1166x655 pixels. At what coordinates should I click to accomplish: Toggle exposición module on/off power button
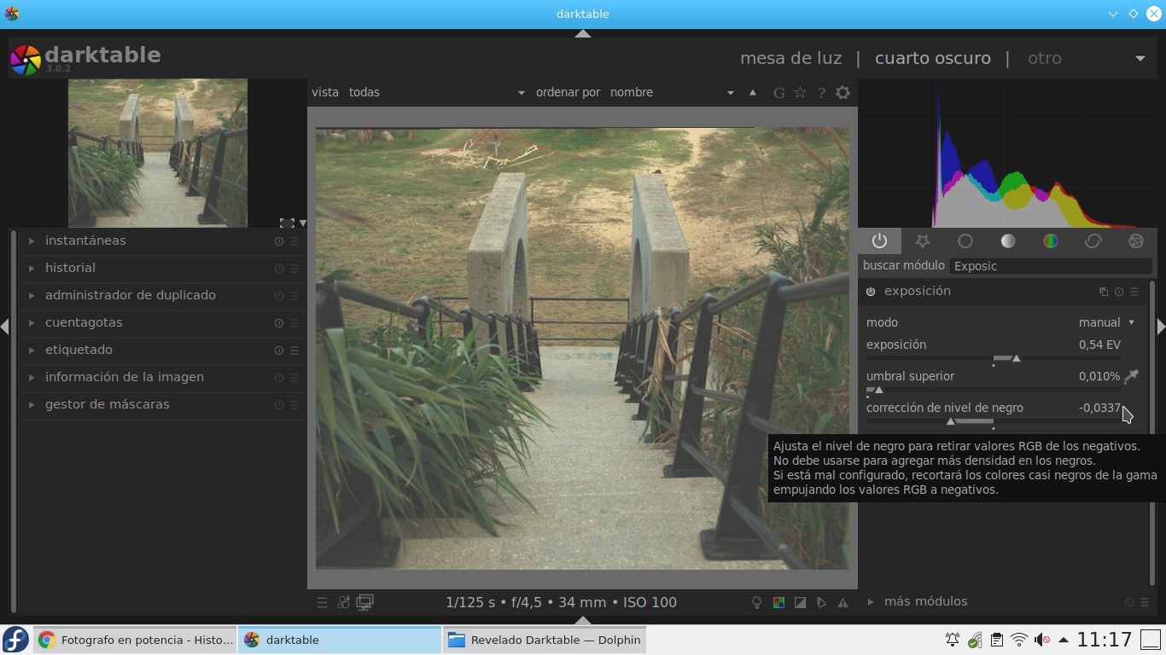tap(871, 292)
